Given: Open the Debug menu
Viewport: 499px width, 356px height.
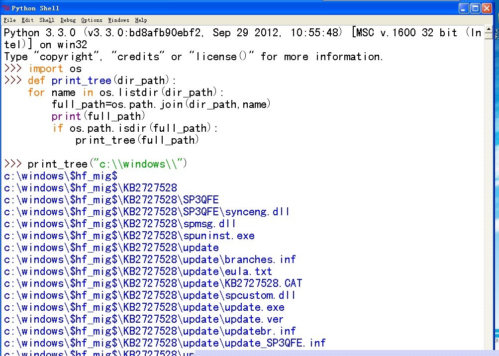Looking at the screenshot, I should (68, 20).
